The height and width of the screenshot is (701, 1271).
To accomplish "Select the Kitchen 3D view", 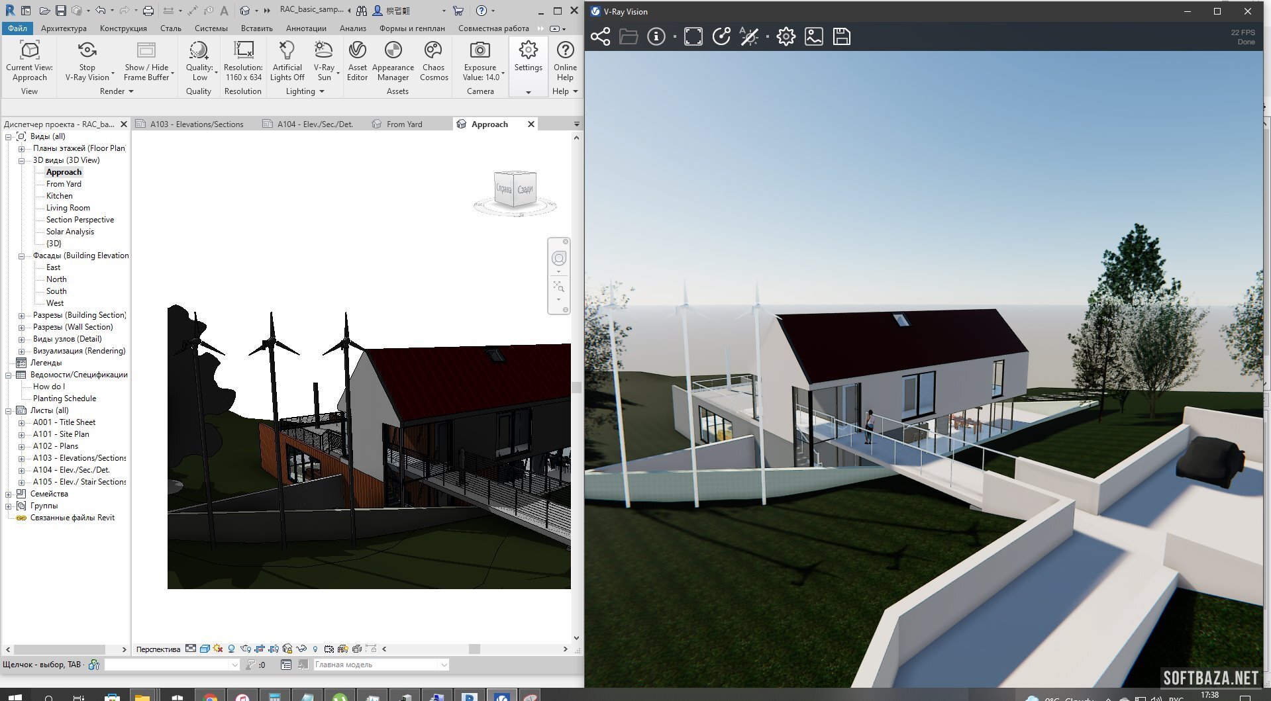I will coord(60,196).
